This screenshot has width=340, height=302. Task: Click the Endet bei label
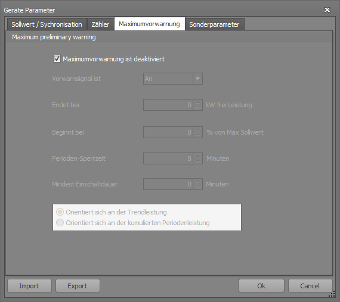click(66, 105)
